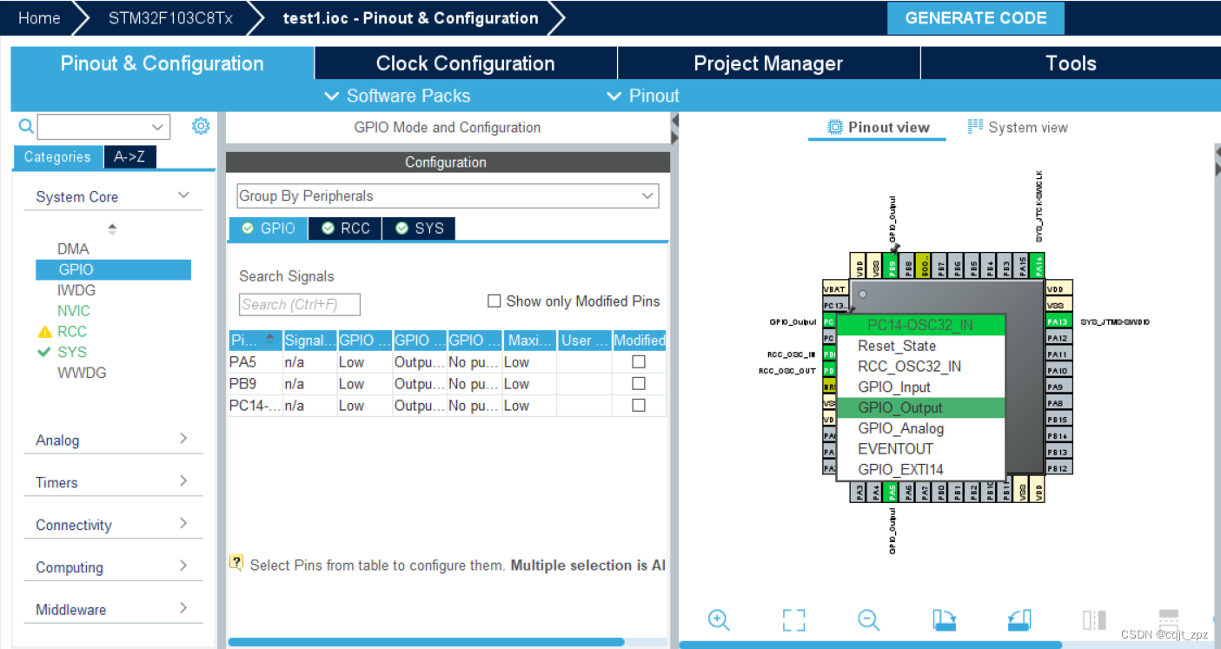Image resolution: width=1221 pixels, height=649 pixels.
Task: Open the Group By Peripherals dropdown
Action: tap(448, 196)
